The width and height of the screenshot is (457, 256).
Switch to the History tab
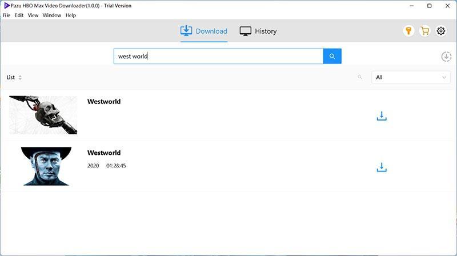click(258, 31)
